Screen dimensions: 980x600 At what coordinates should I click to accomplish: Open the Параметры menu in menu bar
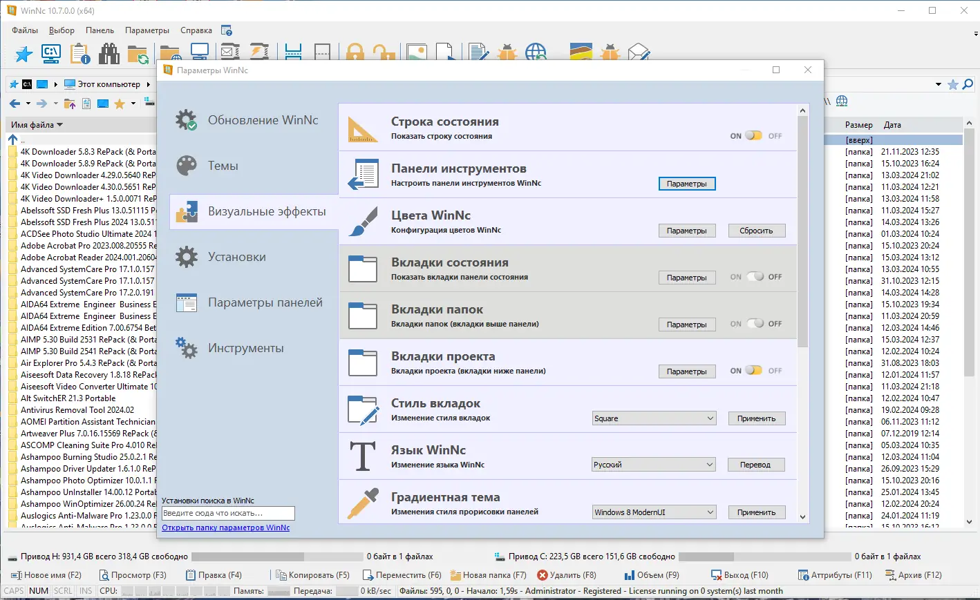coord(147,30)
